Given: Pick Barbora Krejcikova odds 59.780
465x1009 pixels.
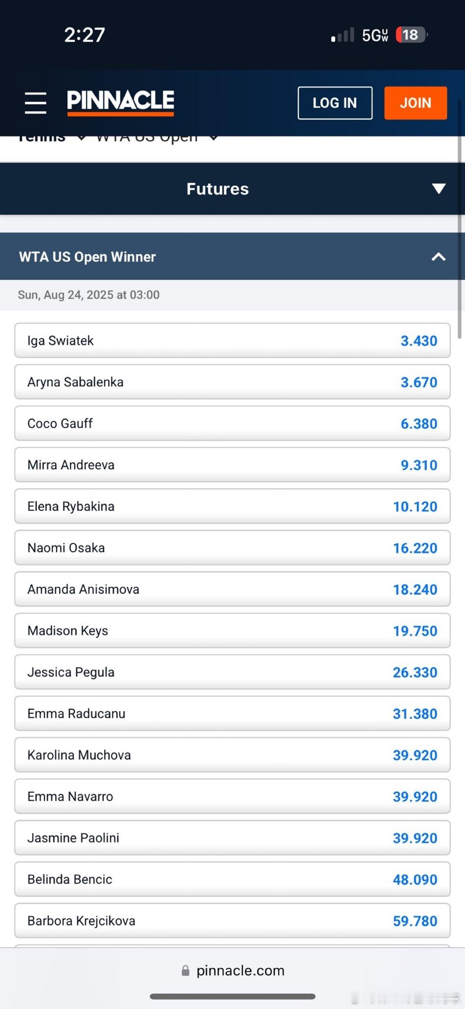Looking at the screenshot, I should [232, 921].
